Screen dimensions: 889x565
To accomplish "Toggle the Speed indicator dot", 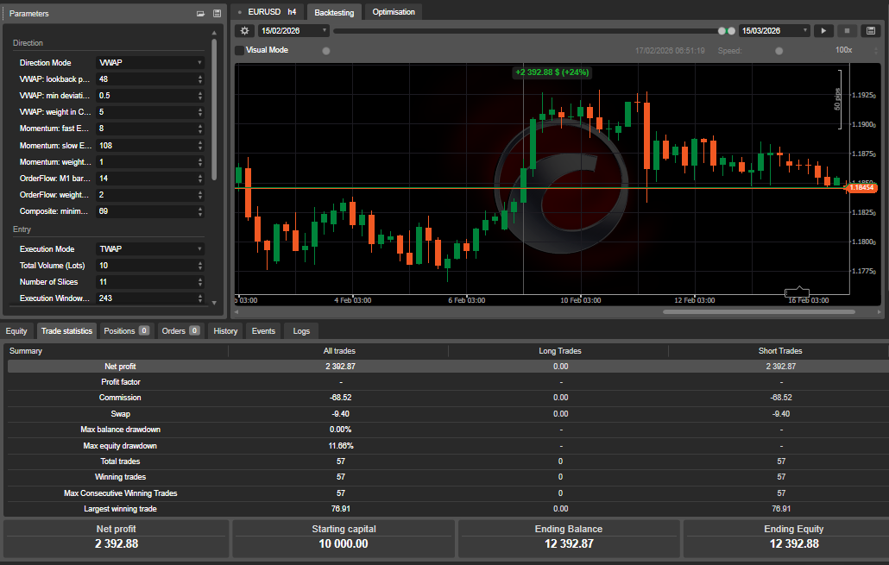I will click(778, 50).
